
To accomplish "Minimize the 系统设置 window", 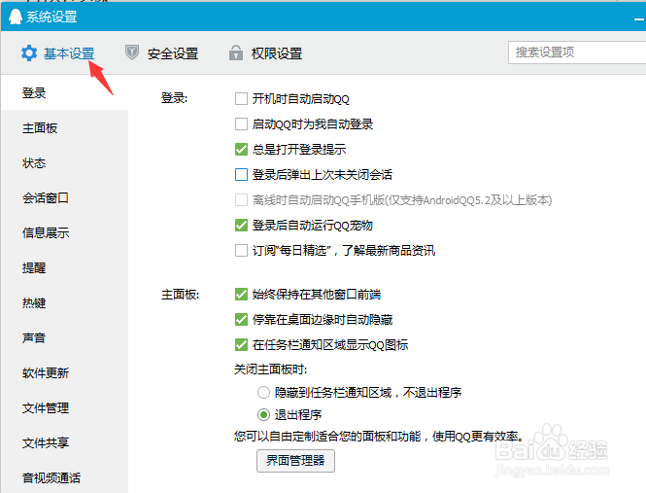I will (639, 18).
